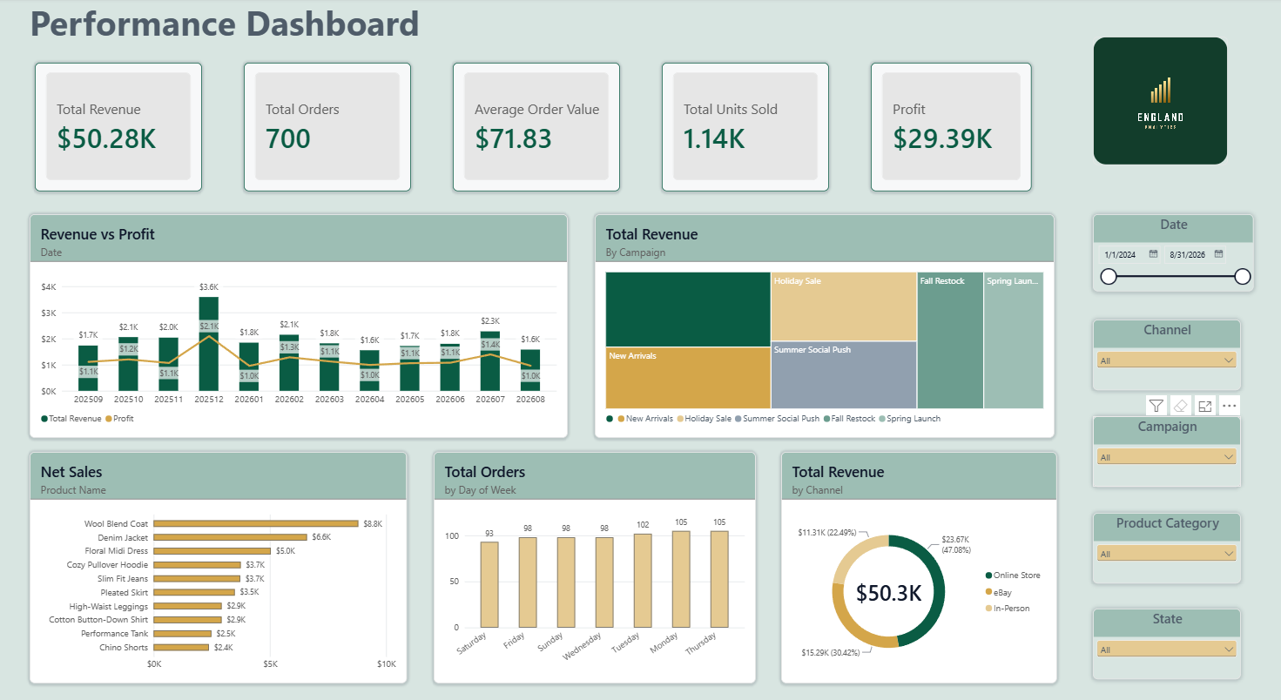
Task: Click Fall Restock in the treemap legend
Action: [x=849, y=419]
